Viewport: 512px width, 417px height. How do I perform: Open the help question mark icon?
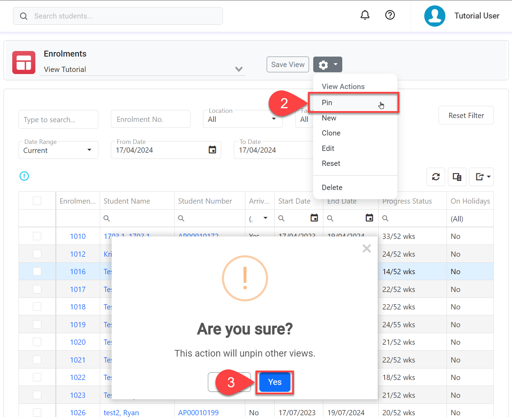tap(390, 15)
